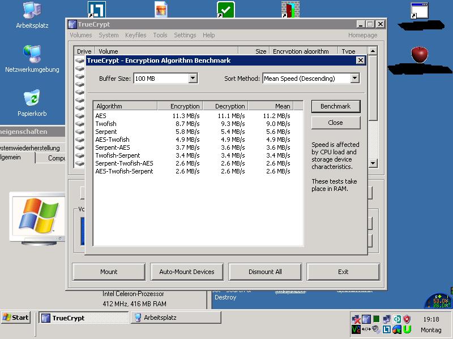Click the green U tray icon
Viewport: 453px width, 339px height.
click(x=407, y=329)
